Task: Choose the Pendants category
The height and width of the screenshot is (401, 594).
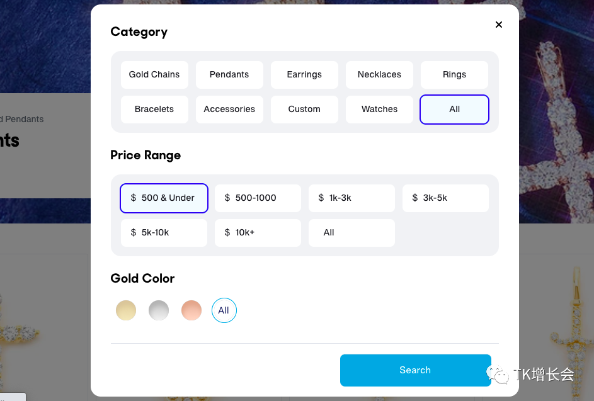Action: (229, 74)
